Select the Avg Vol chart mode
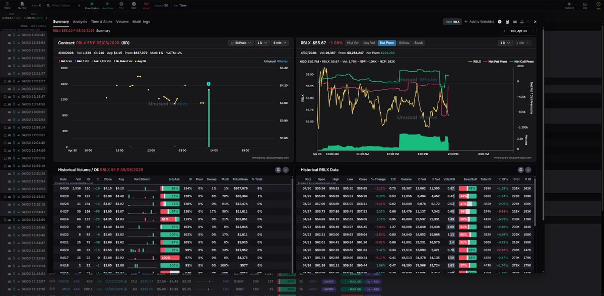This screenshot has width=604, height=296. pos(369,43)
